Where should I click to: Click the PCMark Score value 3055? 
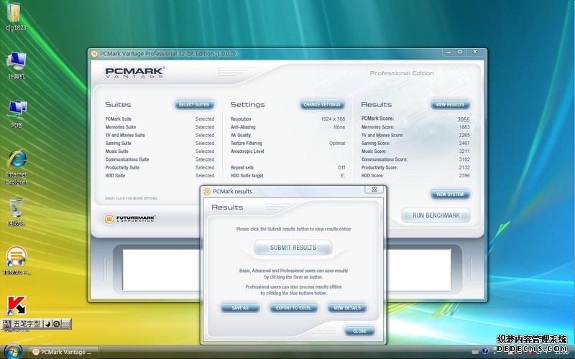pos(463,119)
